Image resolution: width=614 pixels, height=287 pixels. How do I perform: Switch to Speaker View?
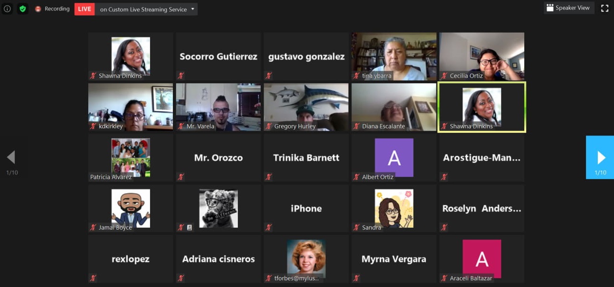point(569,8)
